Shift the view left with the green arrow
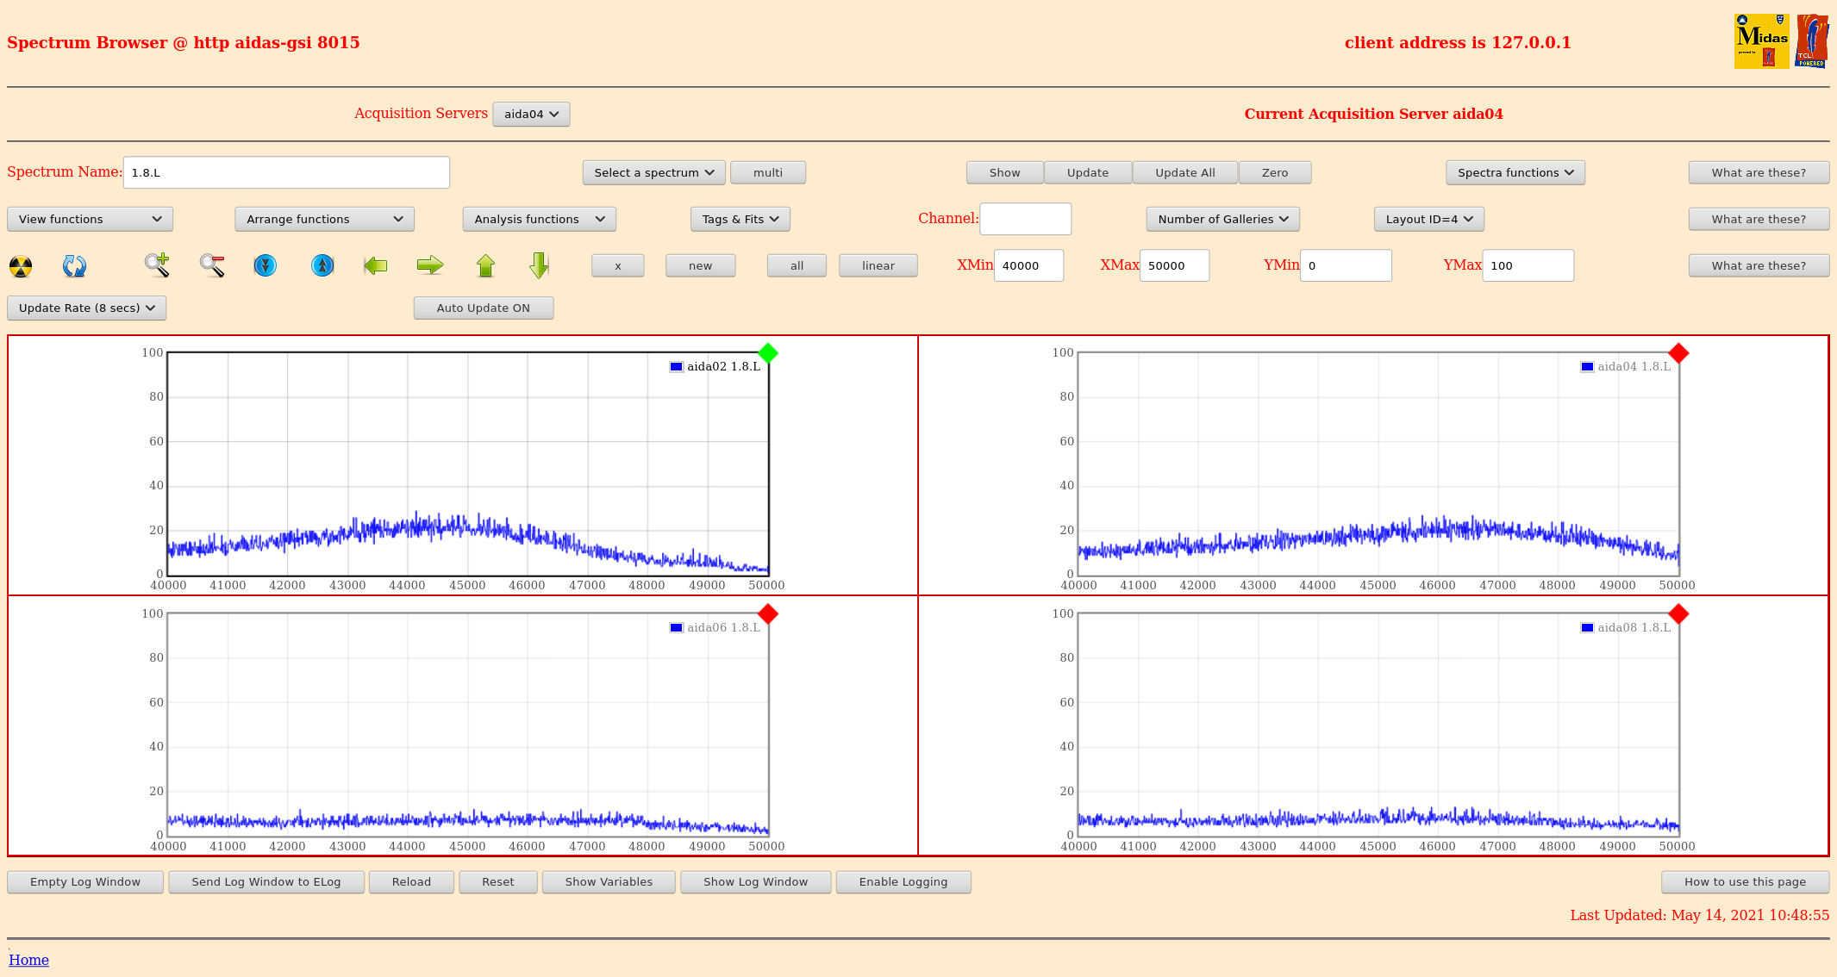1837x977 pixels. coord(376,265)
